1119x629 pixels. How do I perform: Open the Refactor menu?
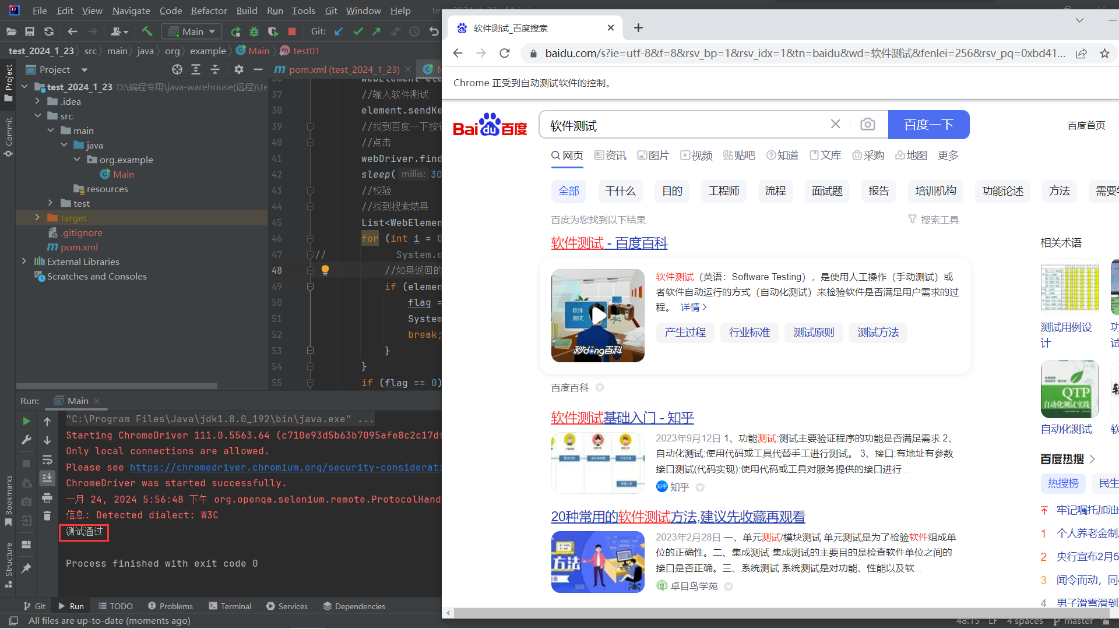click(209, 10)
